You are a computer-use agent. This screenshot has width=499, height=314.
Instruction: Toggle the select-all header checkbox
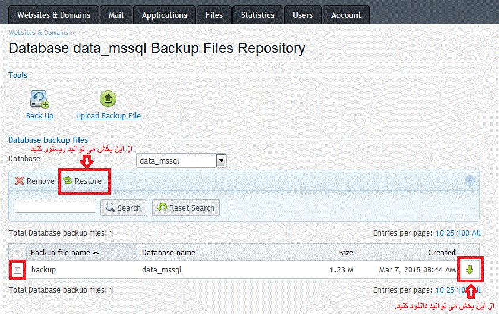click(18, 252)
